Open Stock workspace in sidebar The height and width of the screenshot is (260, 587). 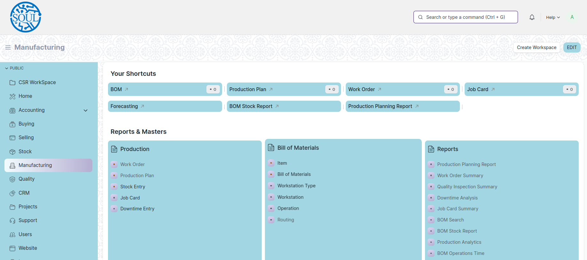48,152
